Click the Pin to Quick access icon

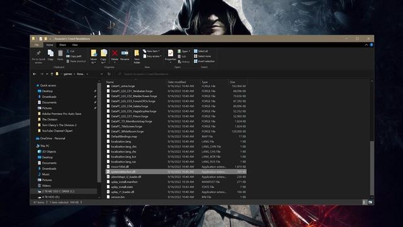coord(38,53)
